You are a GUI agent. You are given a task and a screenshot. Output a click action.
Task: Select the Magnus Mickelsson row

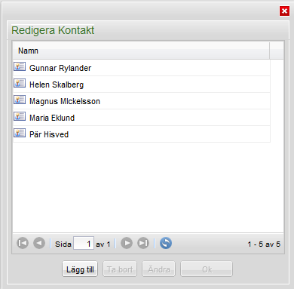coord(142,101)
